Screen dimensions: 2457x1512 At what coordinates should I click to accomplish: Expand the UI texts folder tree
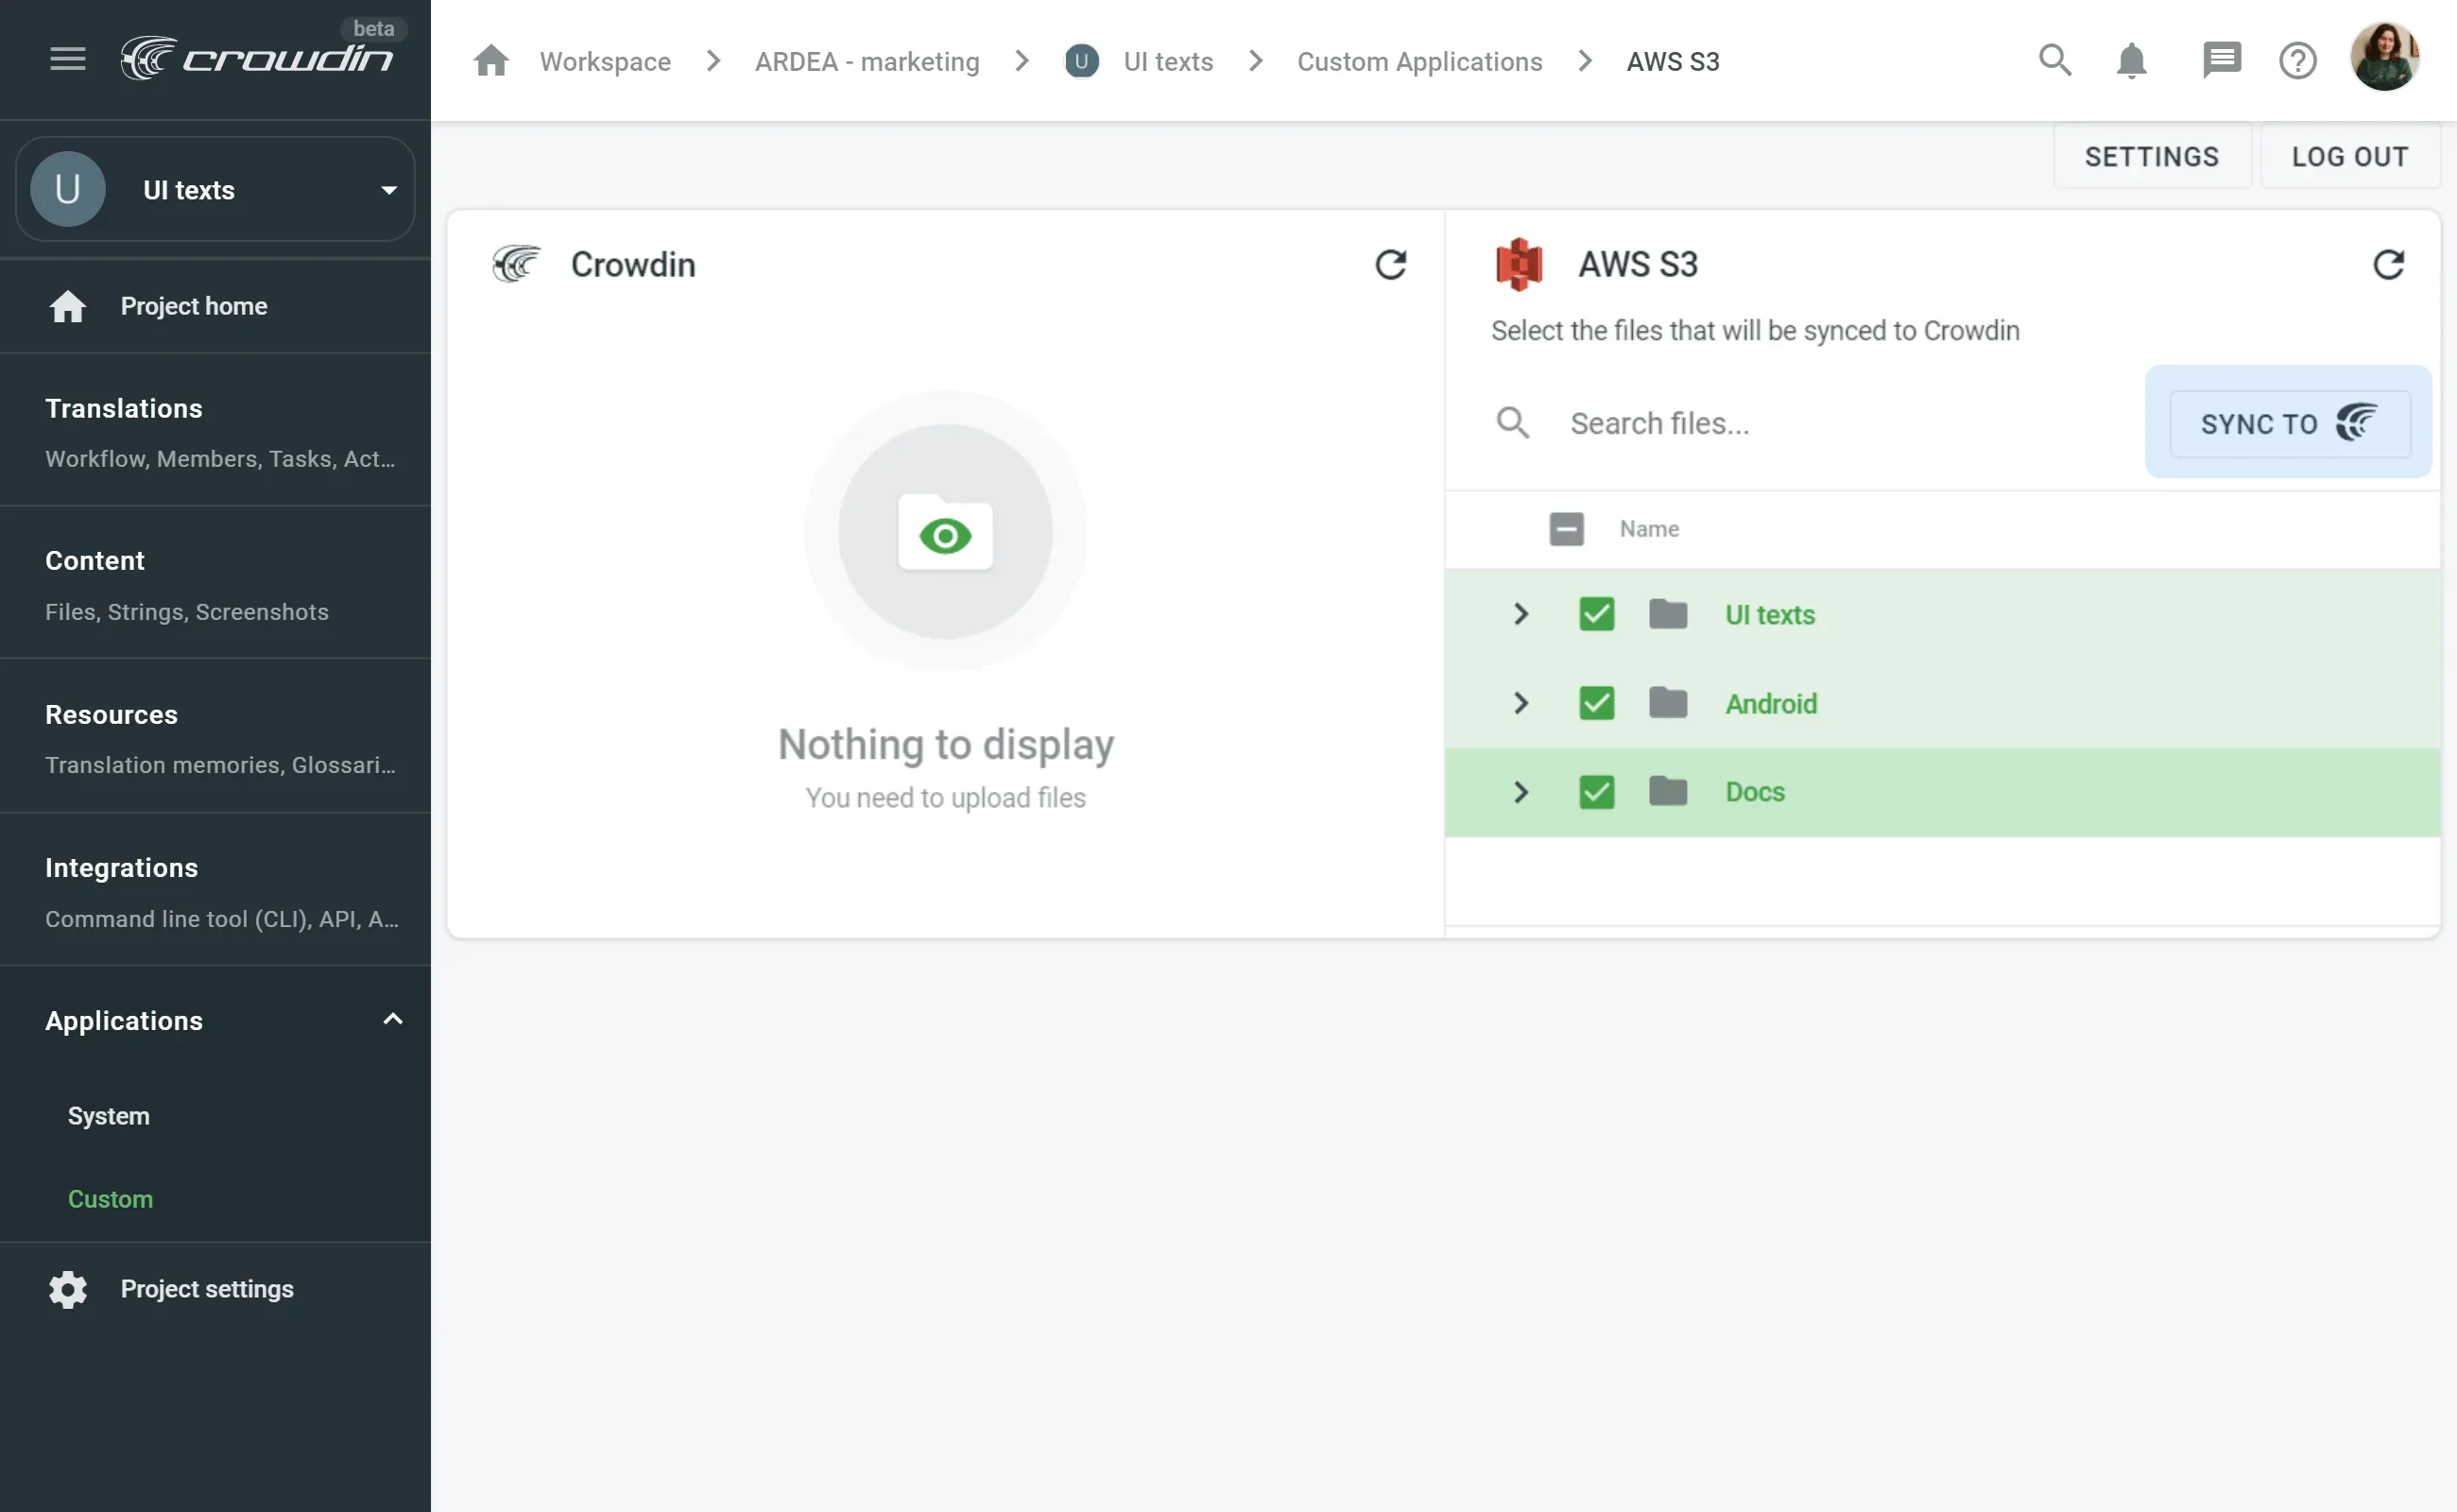[1520, 614]
